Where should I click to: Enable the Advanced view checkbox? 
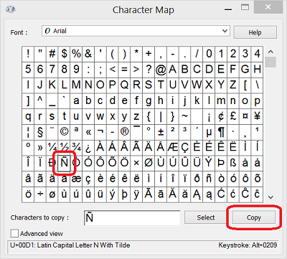(x=14, y=233)
